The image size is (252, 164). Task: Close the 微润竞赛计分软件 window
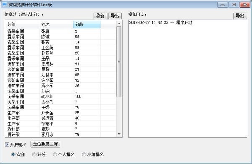click(x=245, y=5)
